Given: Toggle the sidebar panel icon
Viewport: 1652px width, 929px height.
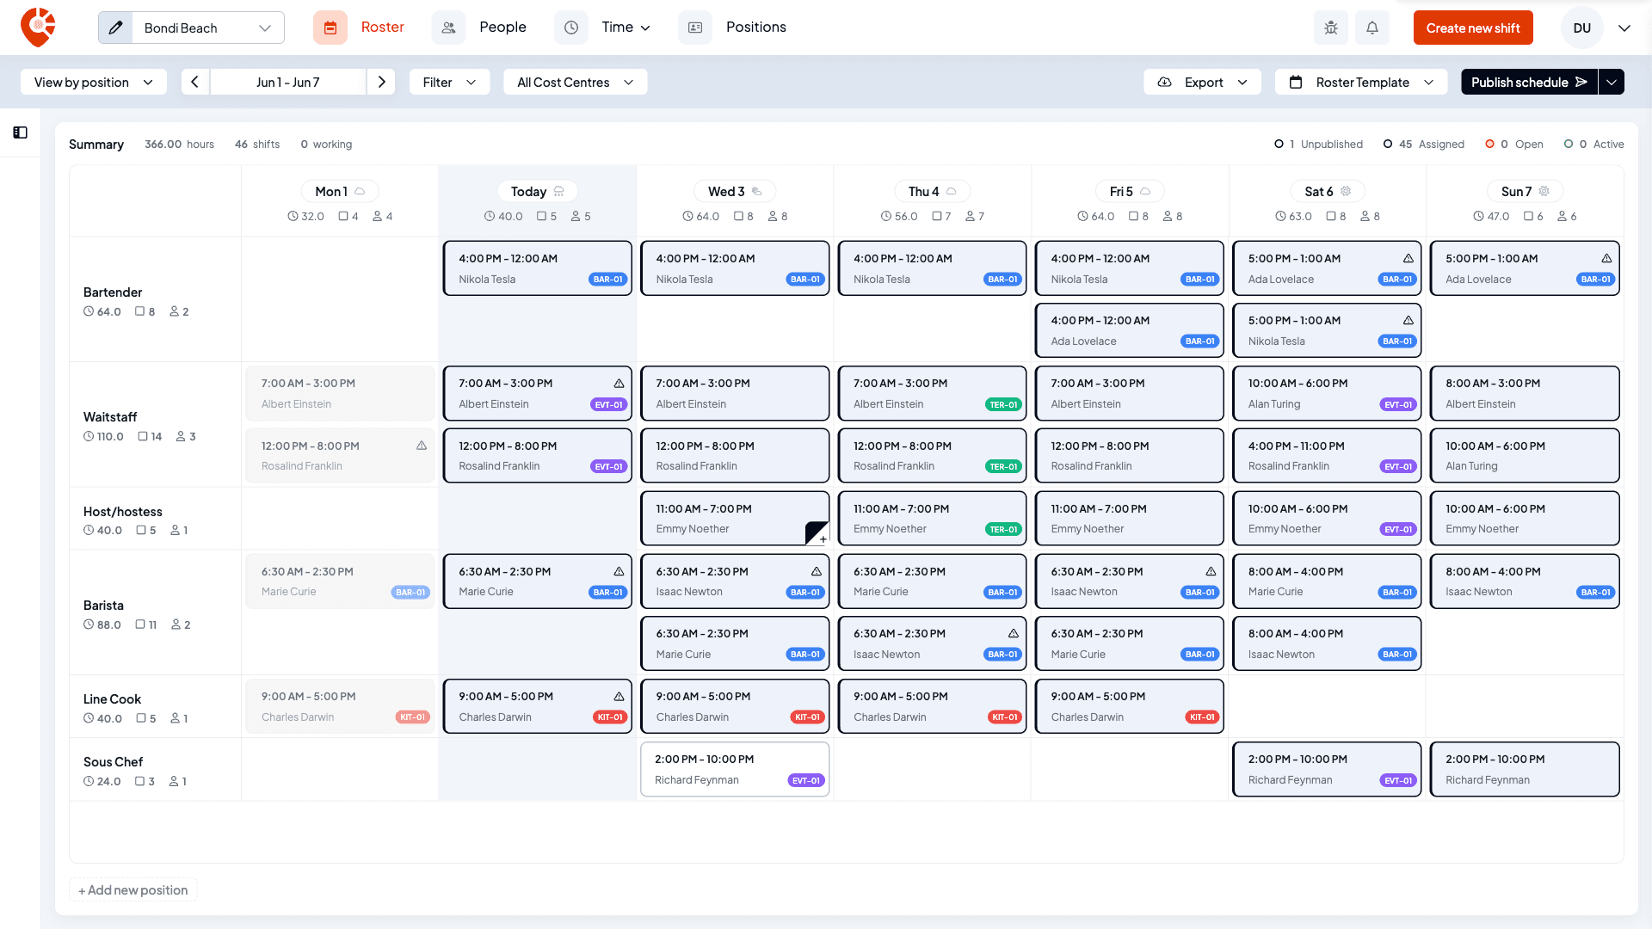Looking at the screenshot, I should point(21,132).
